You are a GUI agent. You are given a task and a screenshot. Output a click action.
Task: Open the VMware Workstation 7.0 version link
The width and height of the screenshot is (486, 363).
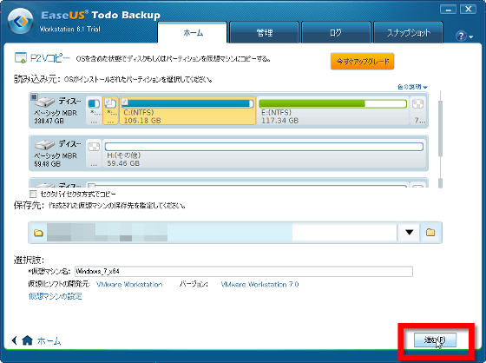(x=259, y=284)
